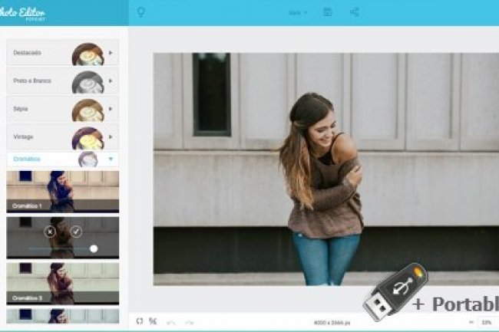Apply the Dramático 3 filter thumbnail
Image resolution: width=499 pixels, height=332 pixels.
[62, 281]
